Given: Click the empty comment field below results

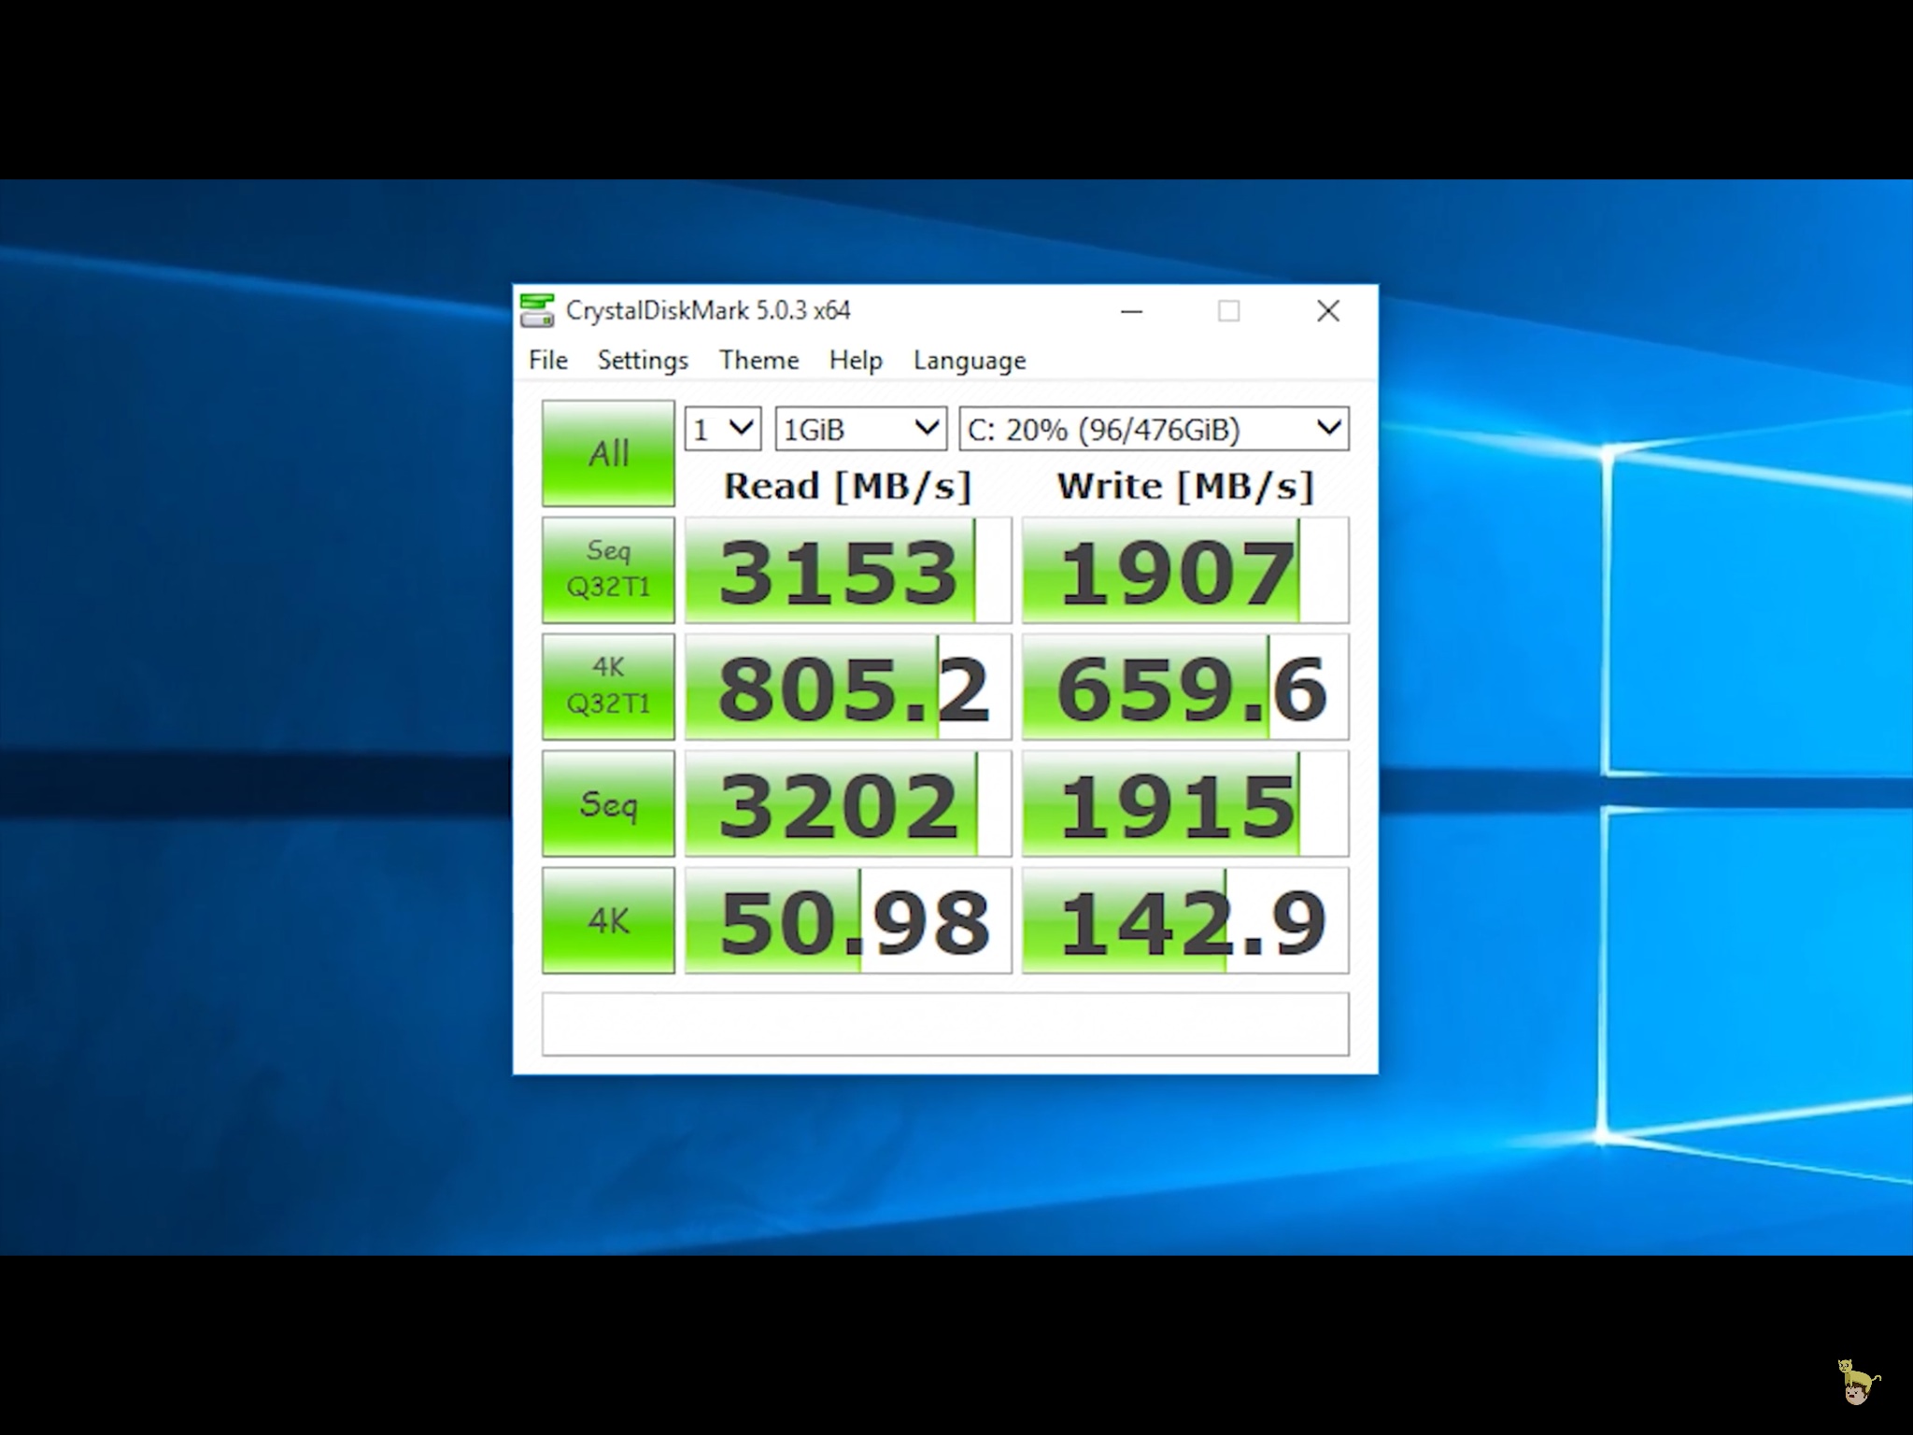Looking at the screenshot, I should tap(945, 1024).
